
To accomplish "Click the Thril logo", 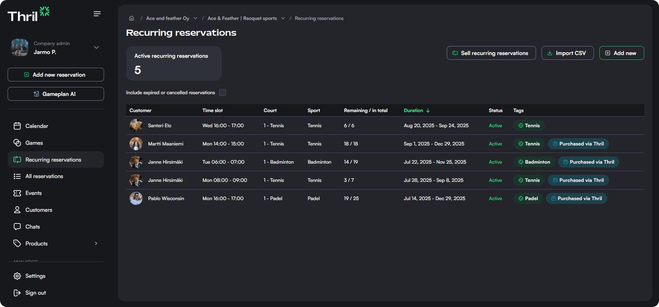I will (28, 14).
